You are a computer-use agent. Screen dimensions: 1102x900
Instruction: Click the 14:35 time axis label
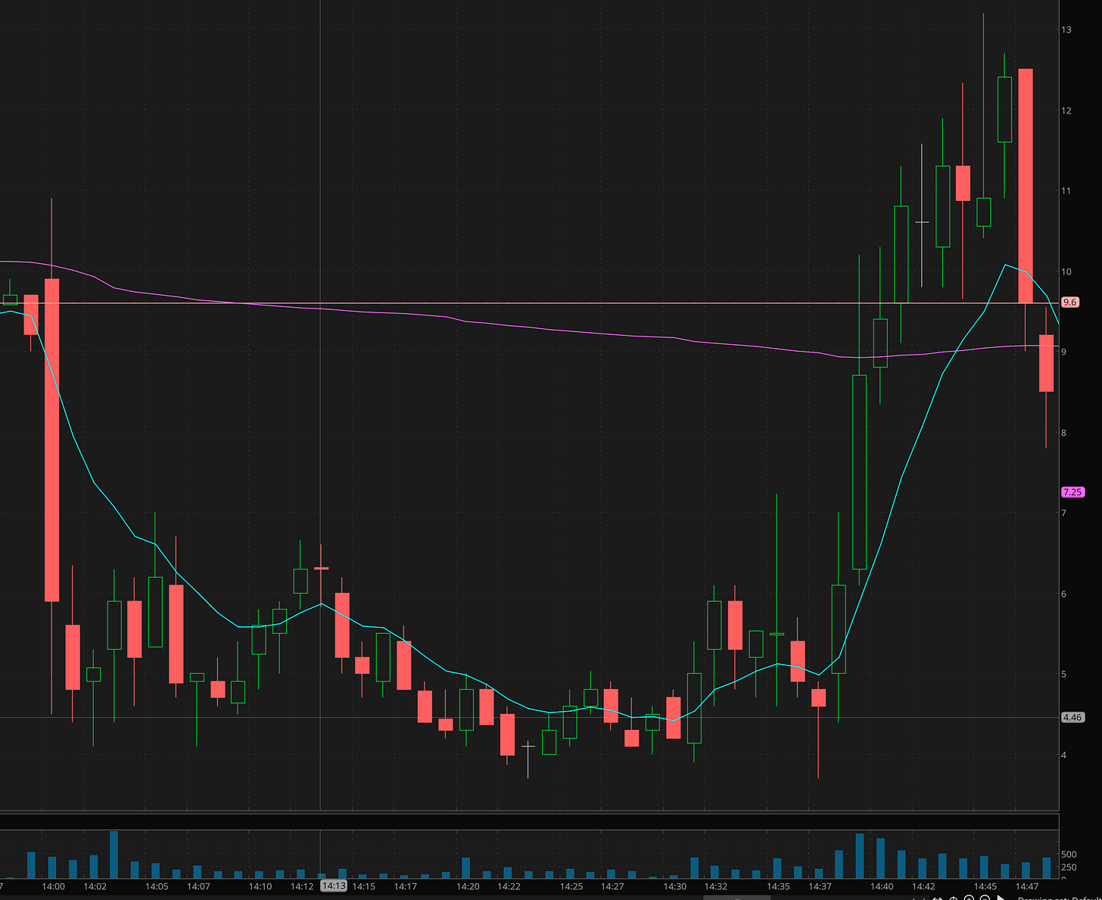tap(778, 886)
